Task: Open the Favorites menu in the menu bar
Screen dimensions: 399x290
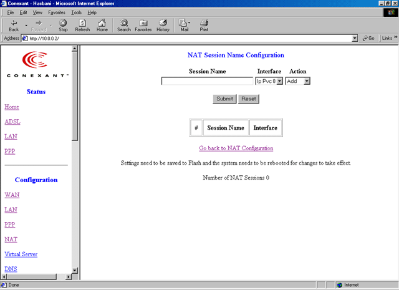Action: point(57,12)
